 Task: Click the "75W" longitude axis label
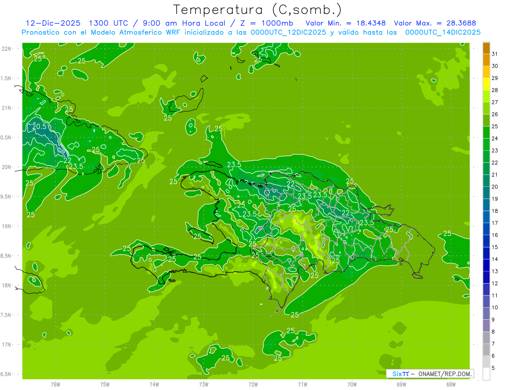point(105,384)
